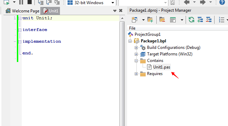Click the Back navigation arrow
Screen dimensions: 228x126
point(187,2)
